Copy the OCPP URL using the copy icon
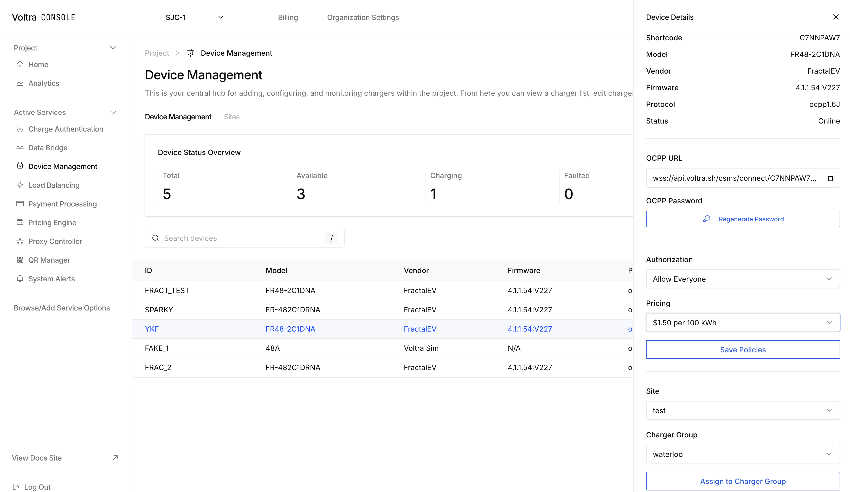Image resolution: width=850 pixels, height=492 pixels. click(831, 178)
